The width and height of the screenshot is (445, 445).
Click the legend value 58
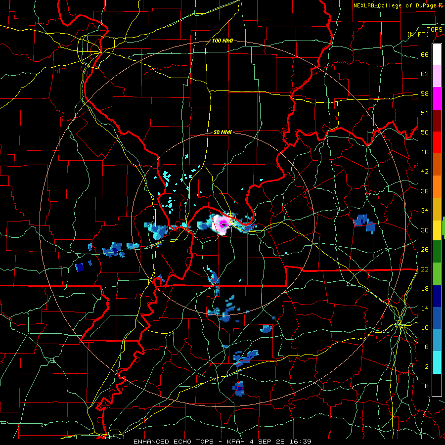pos(425,93)
